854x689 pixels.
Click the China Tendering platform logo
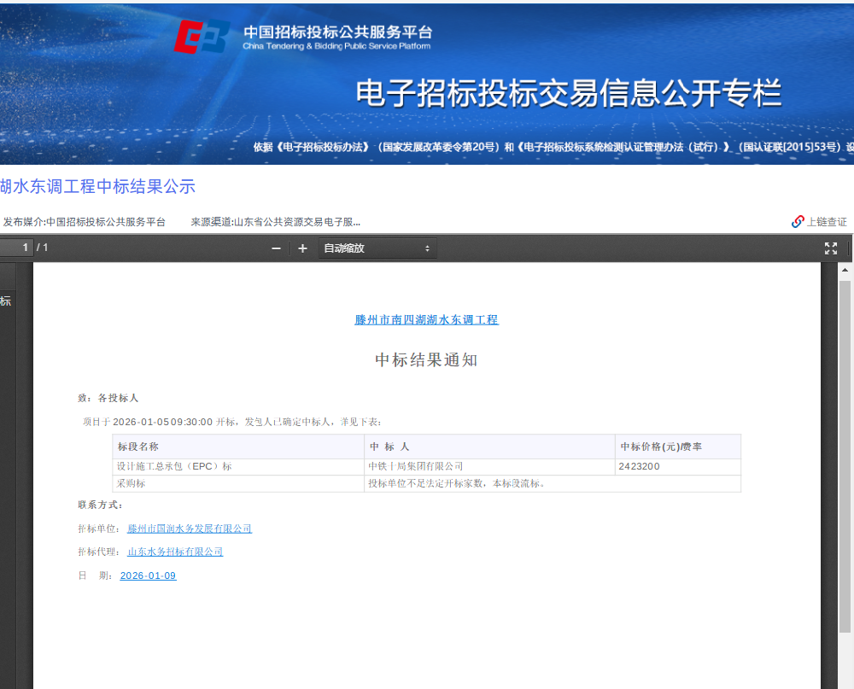pyautogui.click(x=202, y=36)
